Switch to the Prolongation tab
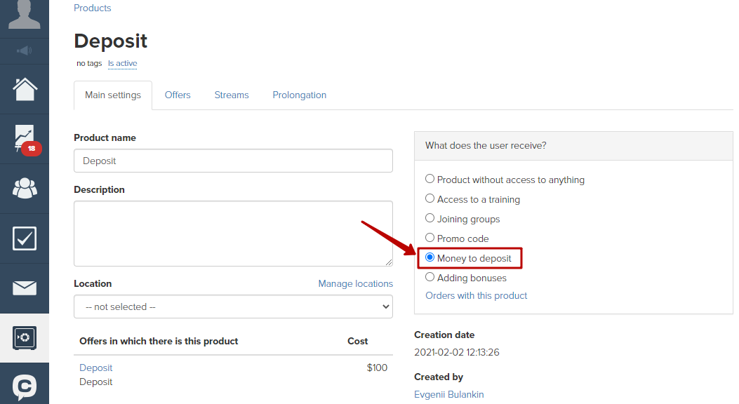This screenshot has height=404, width=739. [299, 95]
